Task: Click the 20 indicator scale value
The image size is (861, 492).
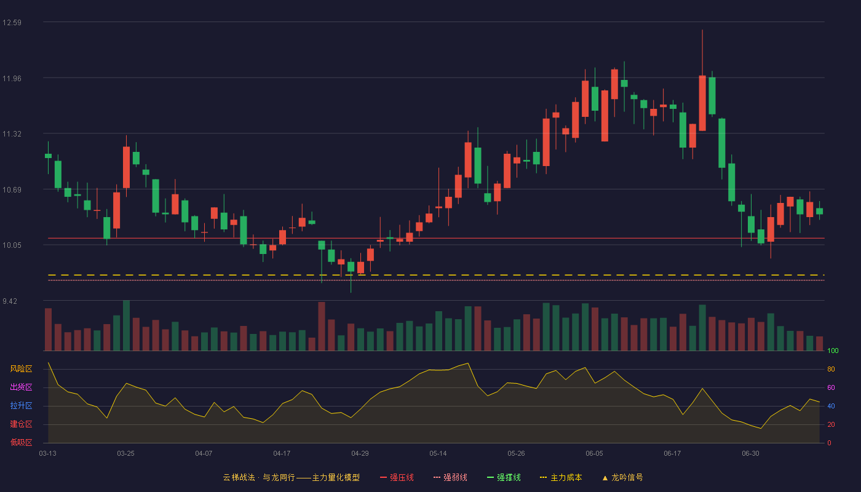Action: [x=831, y=424]
